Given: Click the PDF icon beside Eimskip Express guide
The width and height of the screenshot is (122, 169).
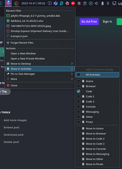Looking at the screenshot, I should 8,31.
